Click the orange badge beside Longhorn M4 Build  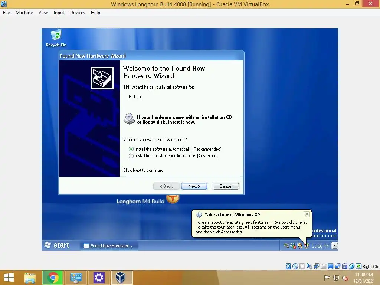pyautogui.click(x=173, y=199)
